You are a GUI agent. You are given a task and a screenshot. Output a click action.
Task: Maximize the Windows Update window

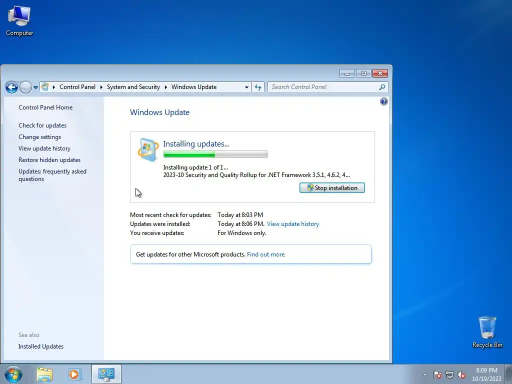pos(363,73)
